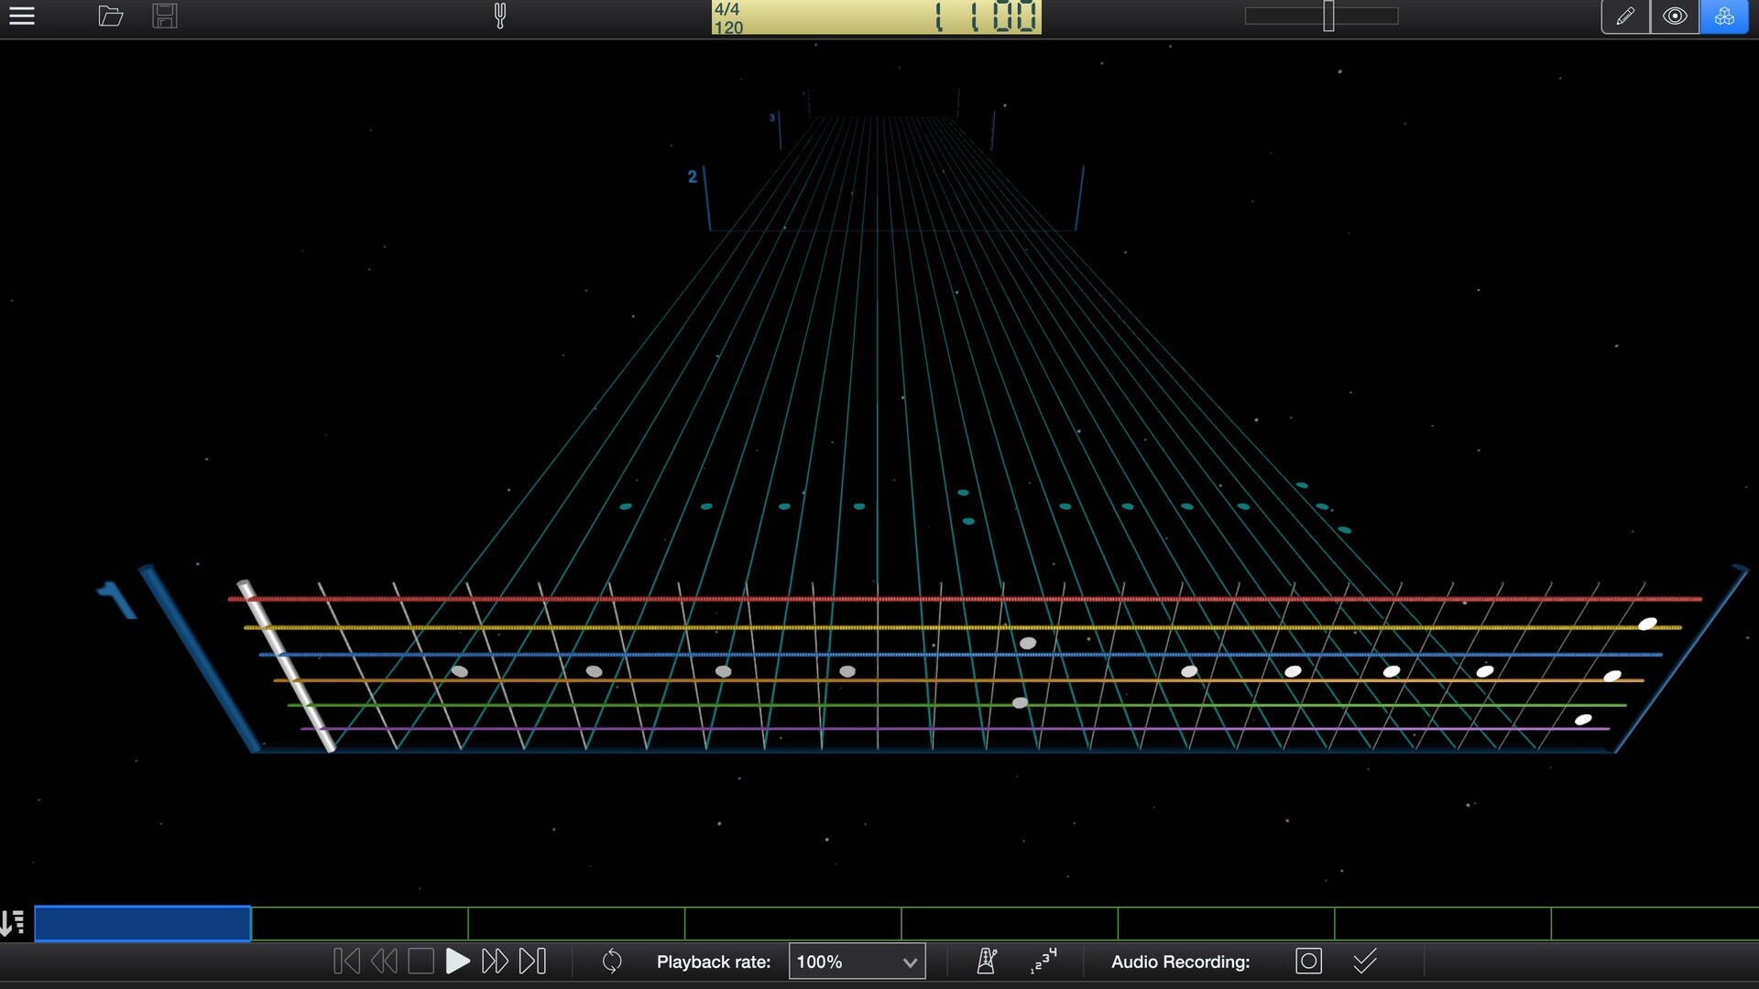Fast forward with the double-right arrows

coord(495,962)
